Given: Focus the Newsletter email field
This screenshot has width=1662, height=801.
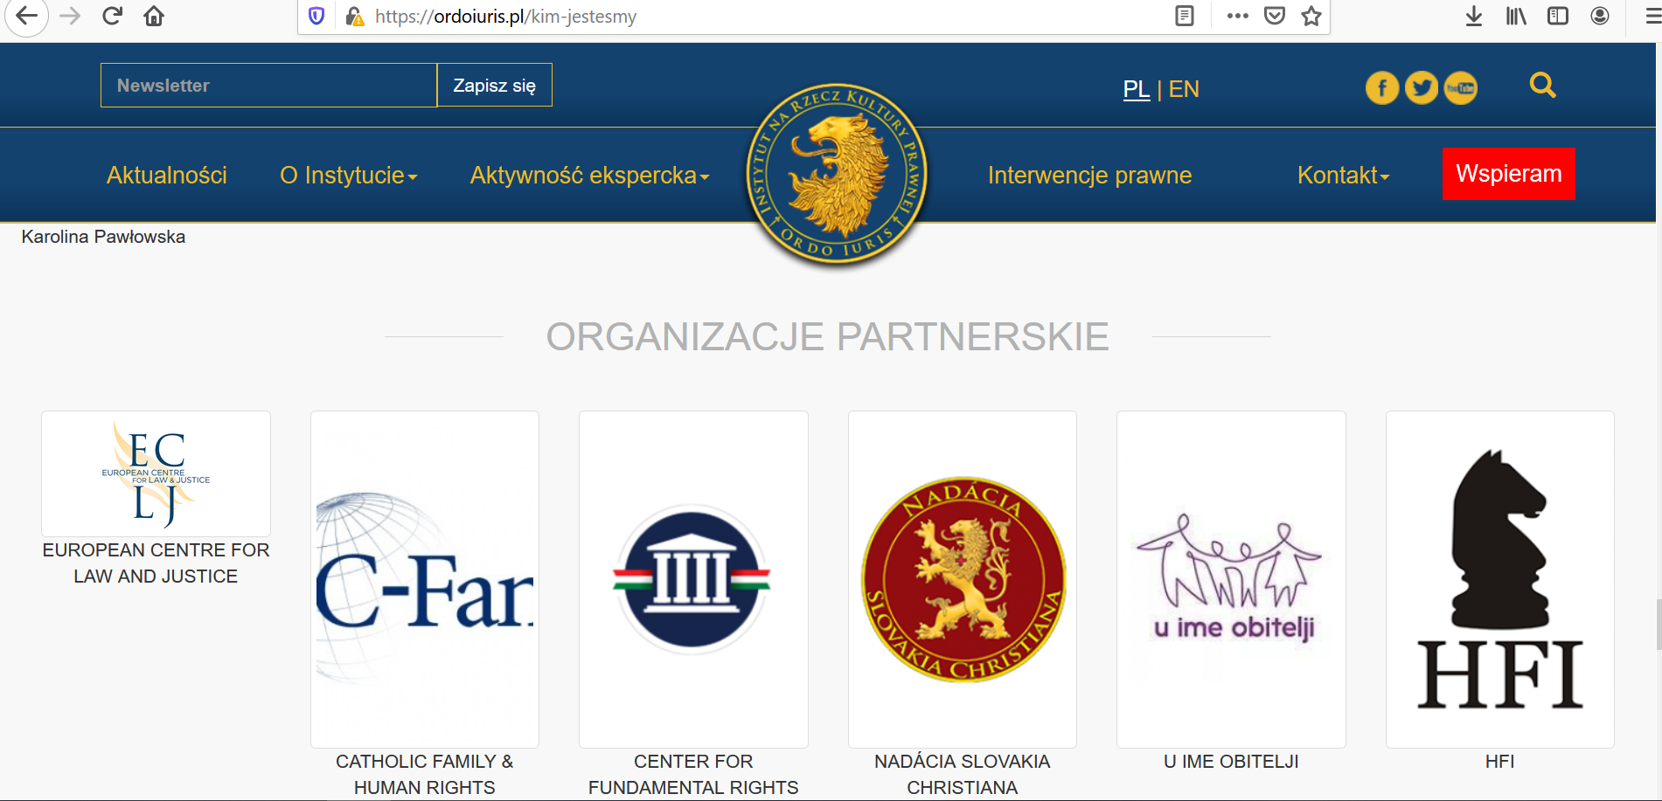Looking at the screenshot, I should click(268, 86).
